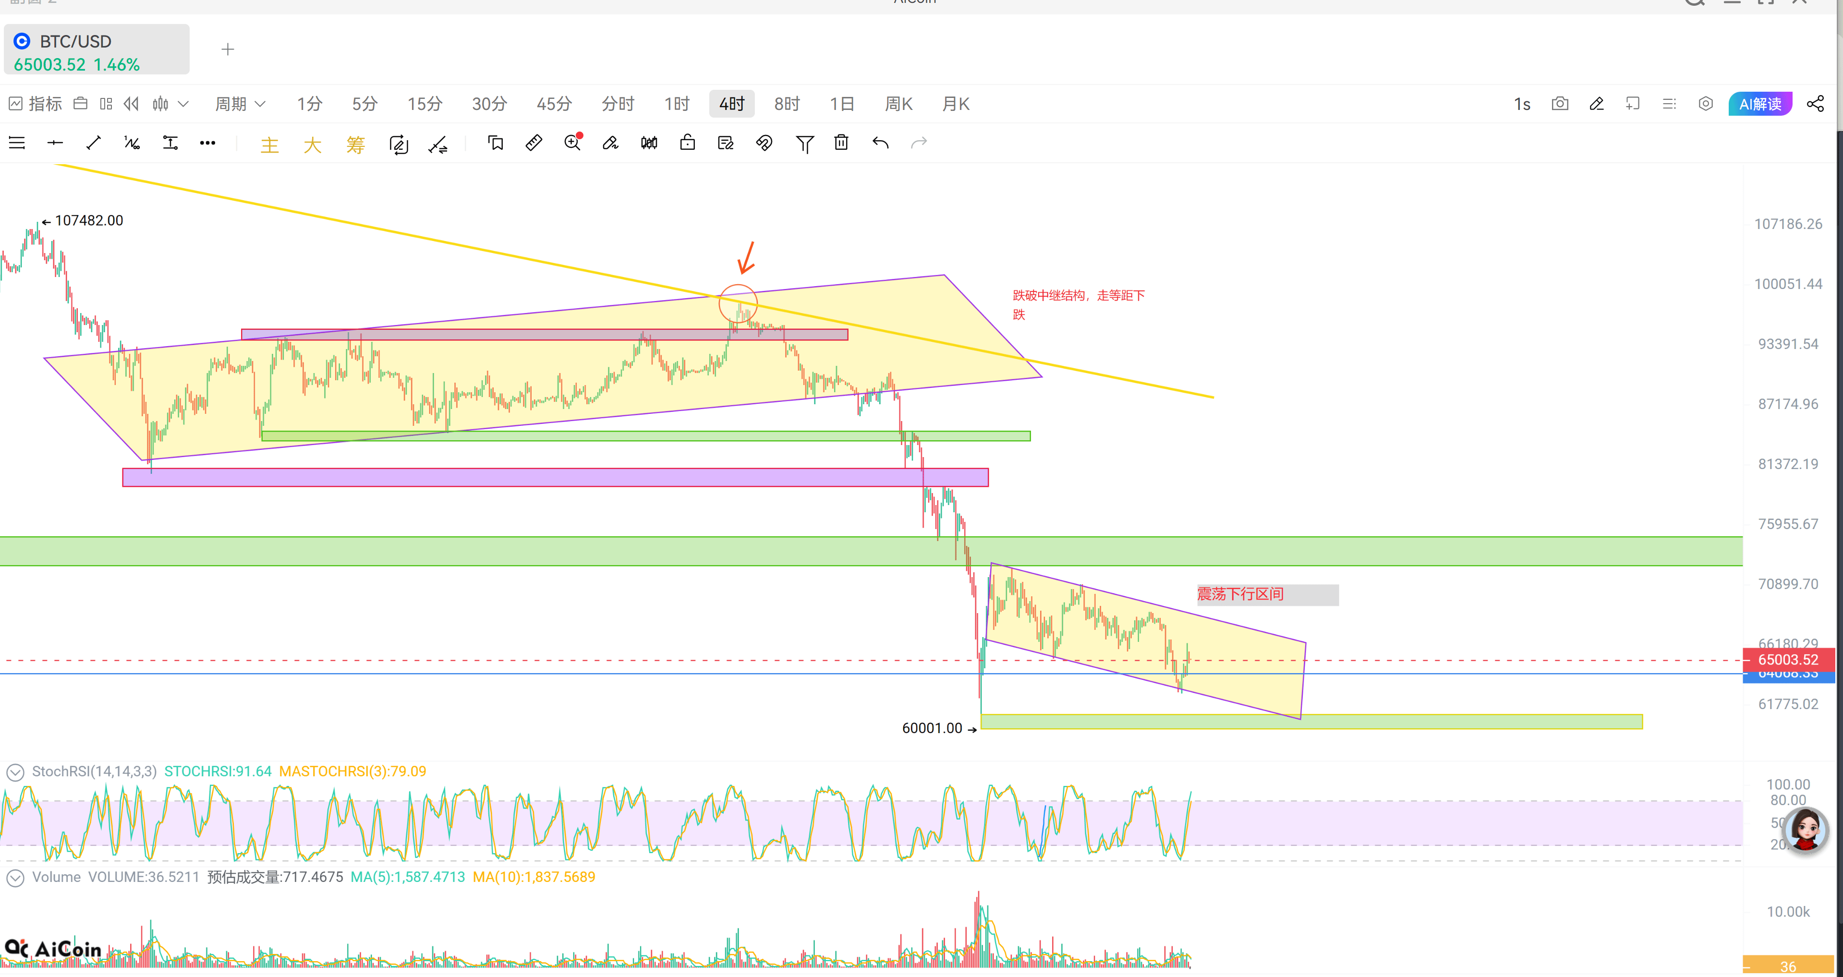Open the 指标 indicators button
Viewport: 1843px width, 977px height.
(x=36, y=105)
